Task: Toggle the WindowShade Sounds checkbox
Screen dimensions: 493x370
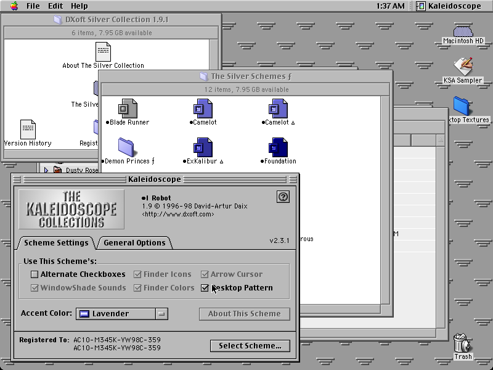Action: tap(35, 288)
